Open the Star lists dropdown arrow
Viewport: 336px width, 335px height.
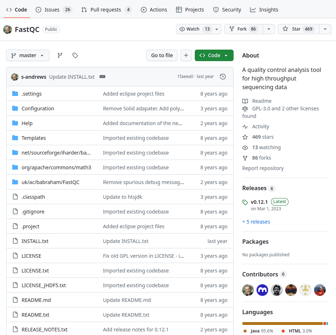point(325,29)
